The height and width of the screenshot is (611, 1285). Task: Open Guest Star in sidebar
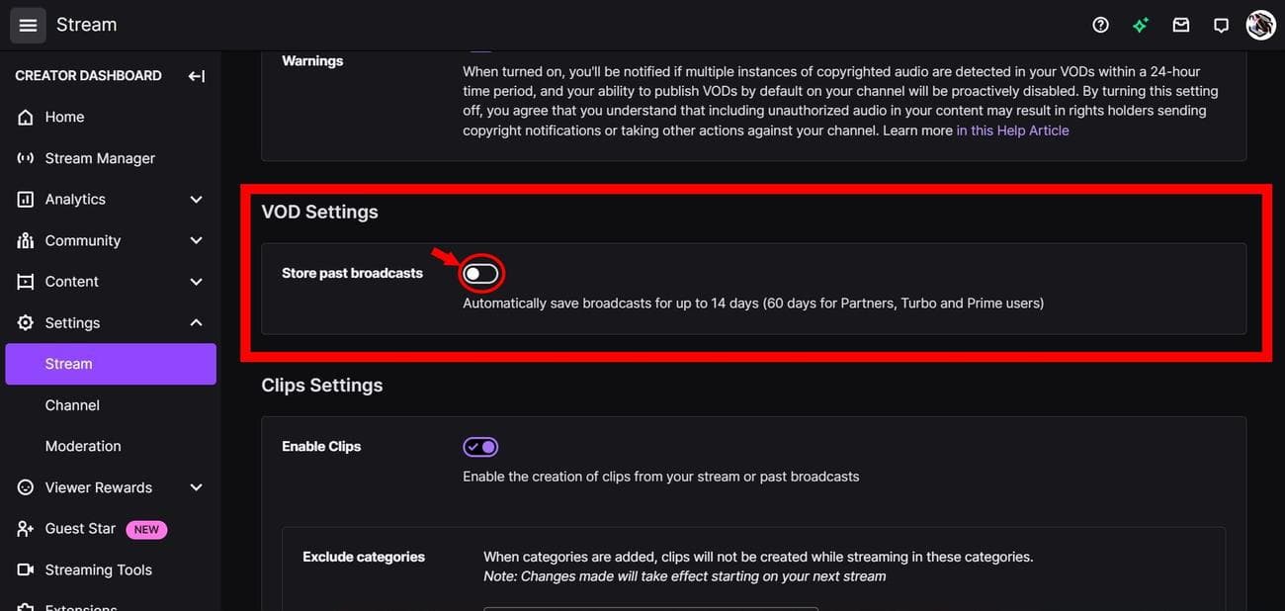(x=80, y=529)
